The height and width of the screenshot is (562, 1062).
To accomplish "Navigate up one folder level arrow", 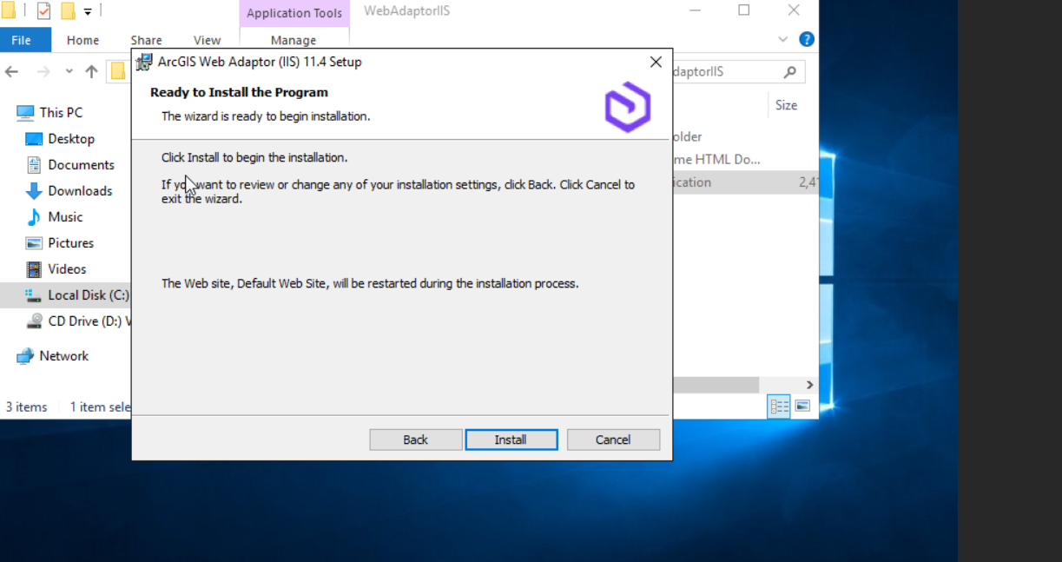I will [x=91, y=72].
